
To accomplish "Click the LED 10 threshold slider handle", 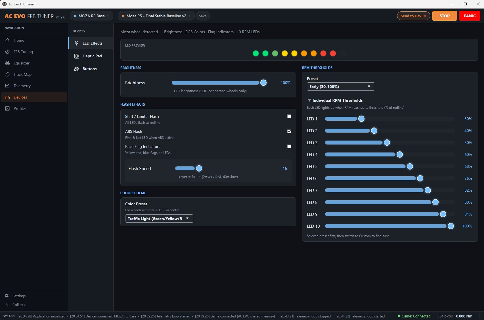I will tap(451, 226).
